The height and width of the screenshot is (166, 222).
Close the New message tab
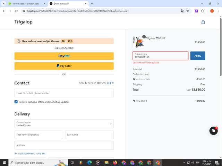click(86, 4)
